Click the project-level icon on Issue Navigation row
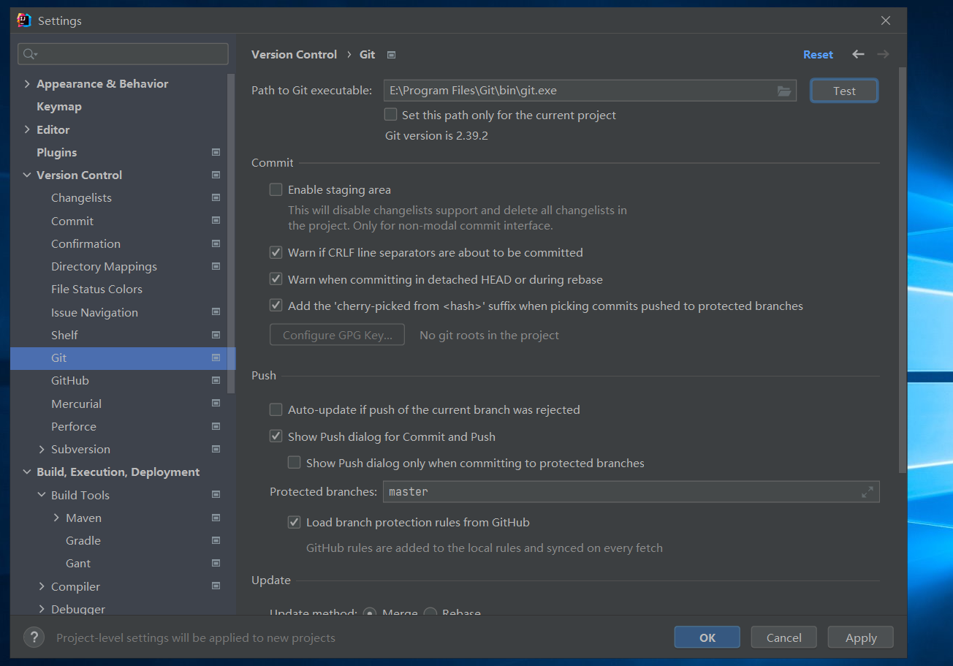The width and height of the screenshot is (953, 666). click(216, 312)
